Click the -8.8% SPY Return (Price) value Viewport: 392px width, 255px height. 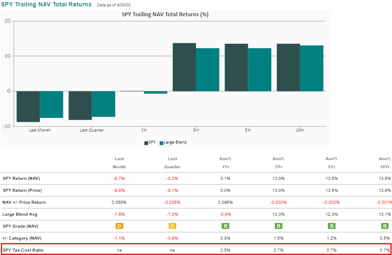(119, 191)
